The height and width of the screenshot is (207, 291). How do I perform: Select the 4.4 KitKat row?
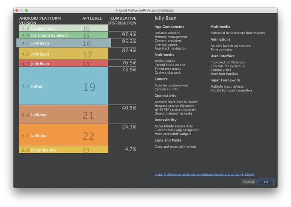64,86
